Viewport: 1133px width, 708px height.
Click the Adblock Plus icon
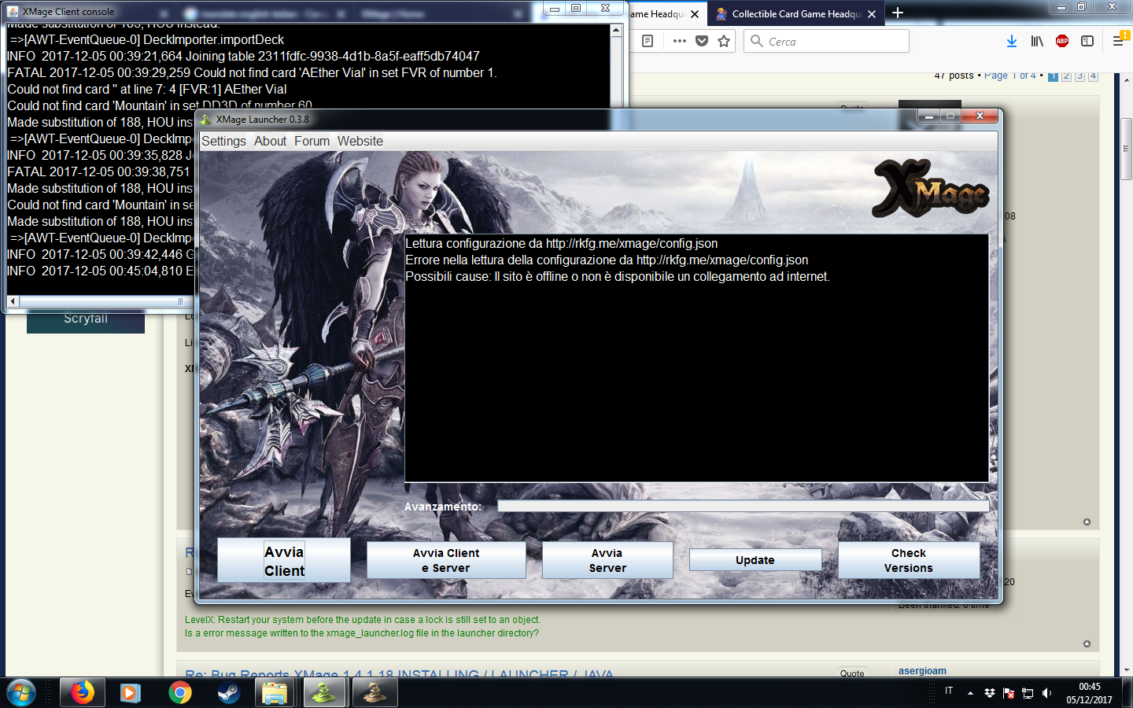tap(1062, 41)
